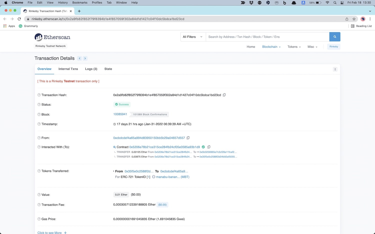
Task: Open the Logs (3) tab
Action: [91, 69]
